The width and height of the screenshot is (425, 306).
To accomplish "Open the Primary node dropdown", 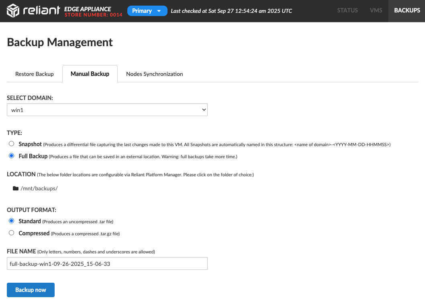I will click(147, 11).
